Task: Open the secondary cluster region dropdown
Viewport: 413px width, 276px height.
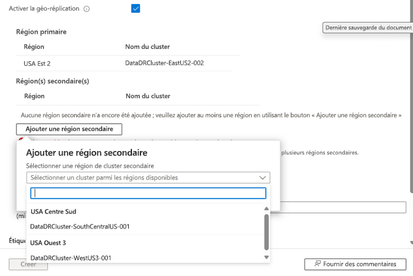Action: [148, 178]
